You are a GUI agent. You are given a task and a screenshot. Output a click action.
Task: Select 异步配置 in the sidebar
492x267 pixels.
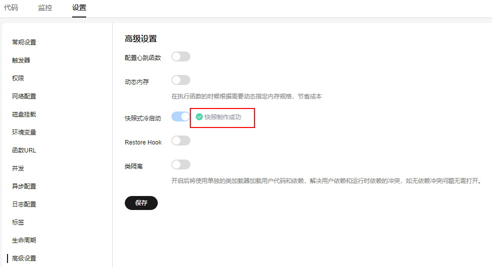point(24,186)
